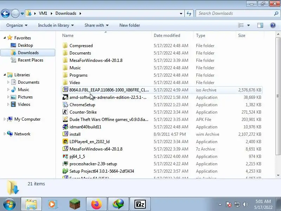Screen dimensions: 281x211
Task: Select Desktop under Favorites
Action: click(x=25, y=45)
